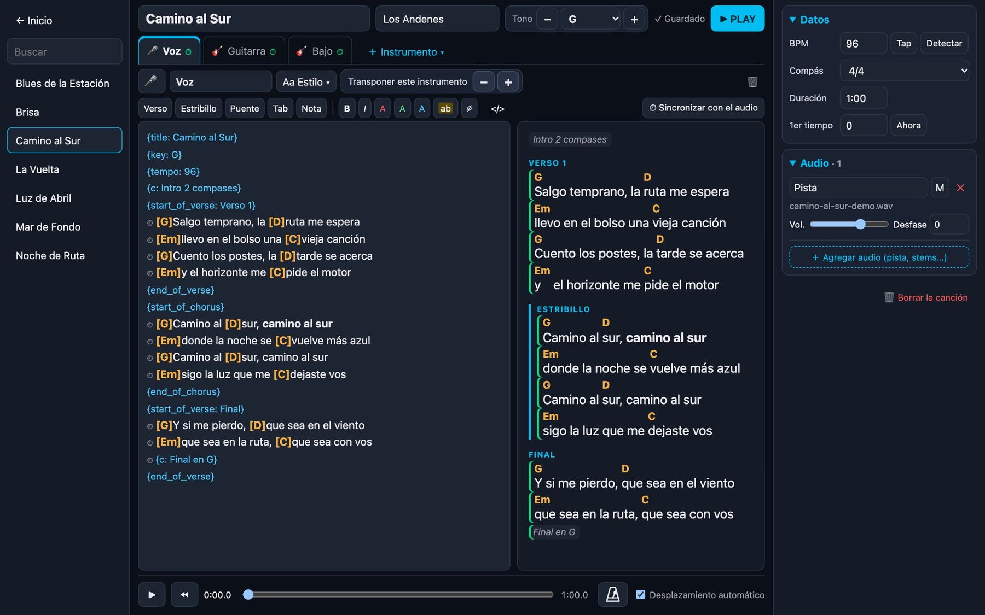The width and height of the screenshot is (985, 615).
Task: Start playback with the bottom play button
Action: 152,594
